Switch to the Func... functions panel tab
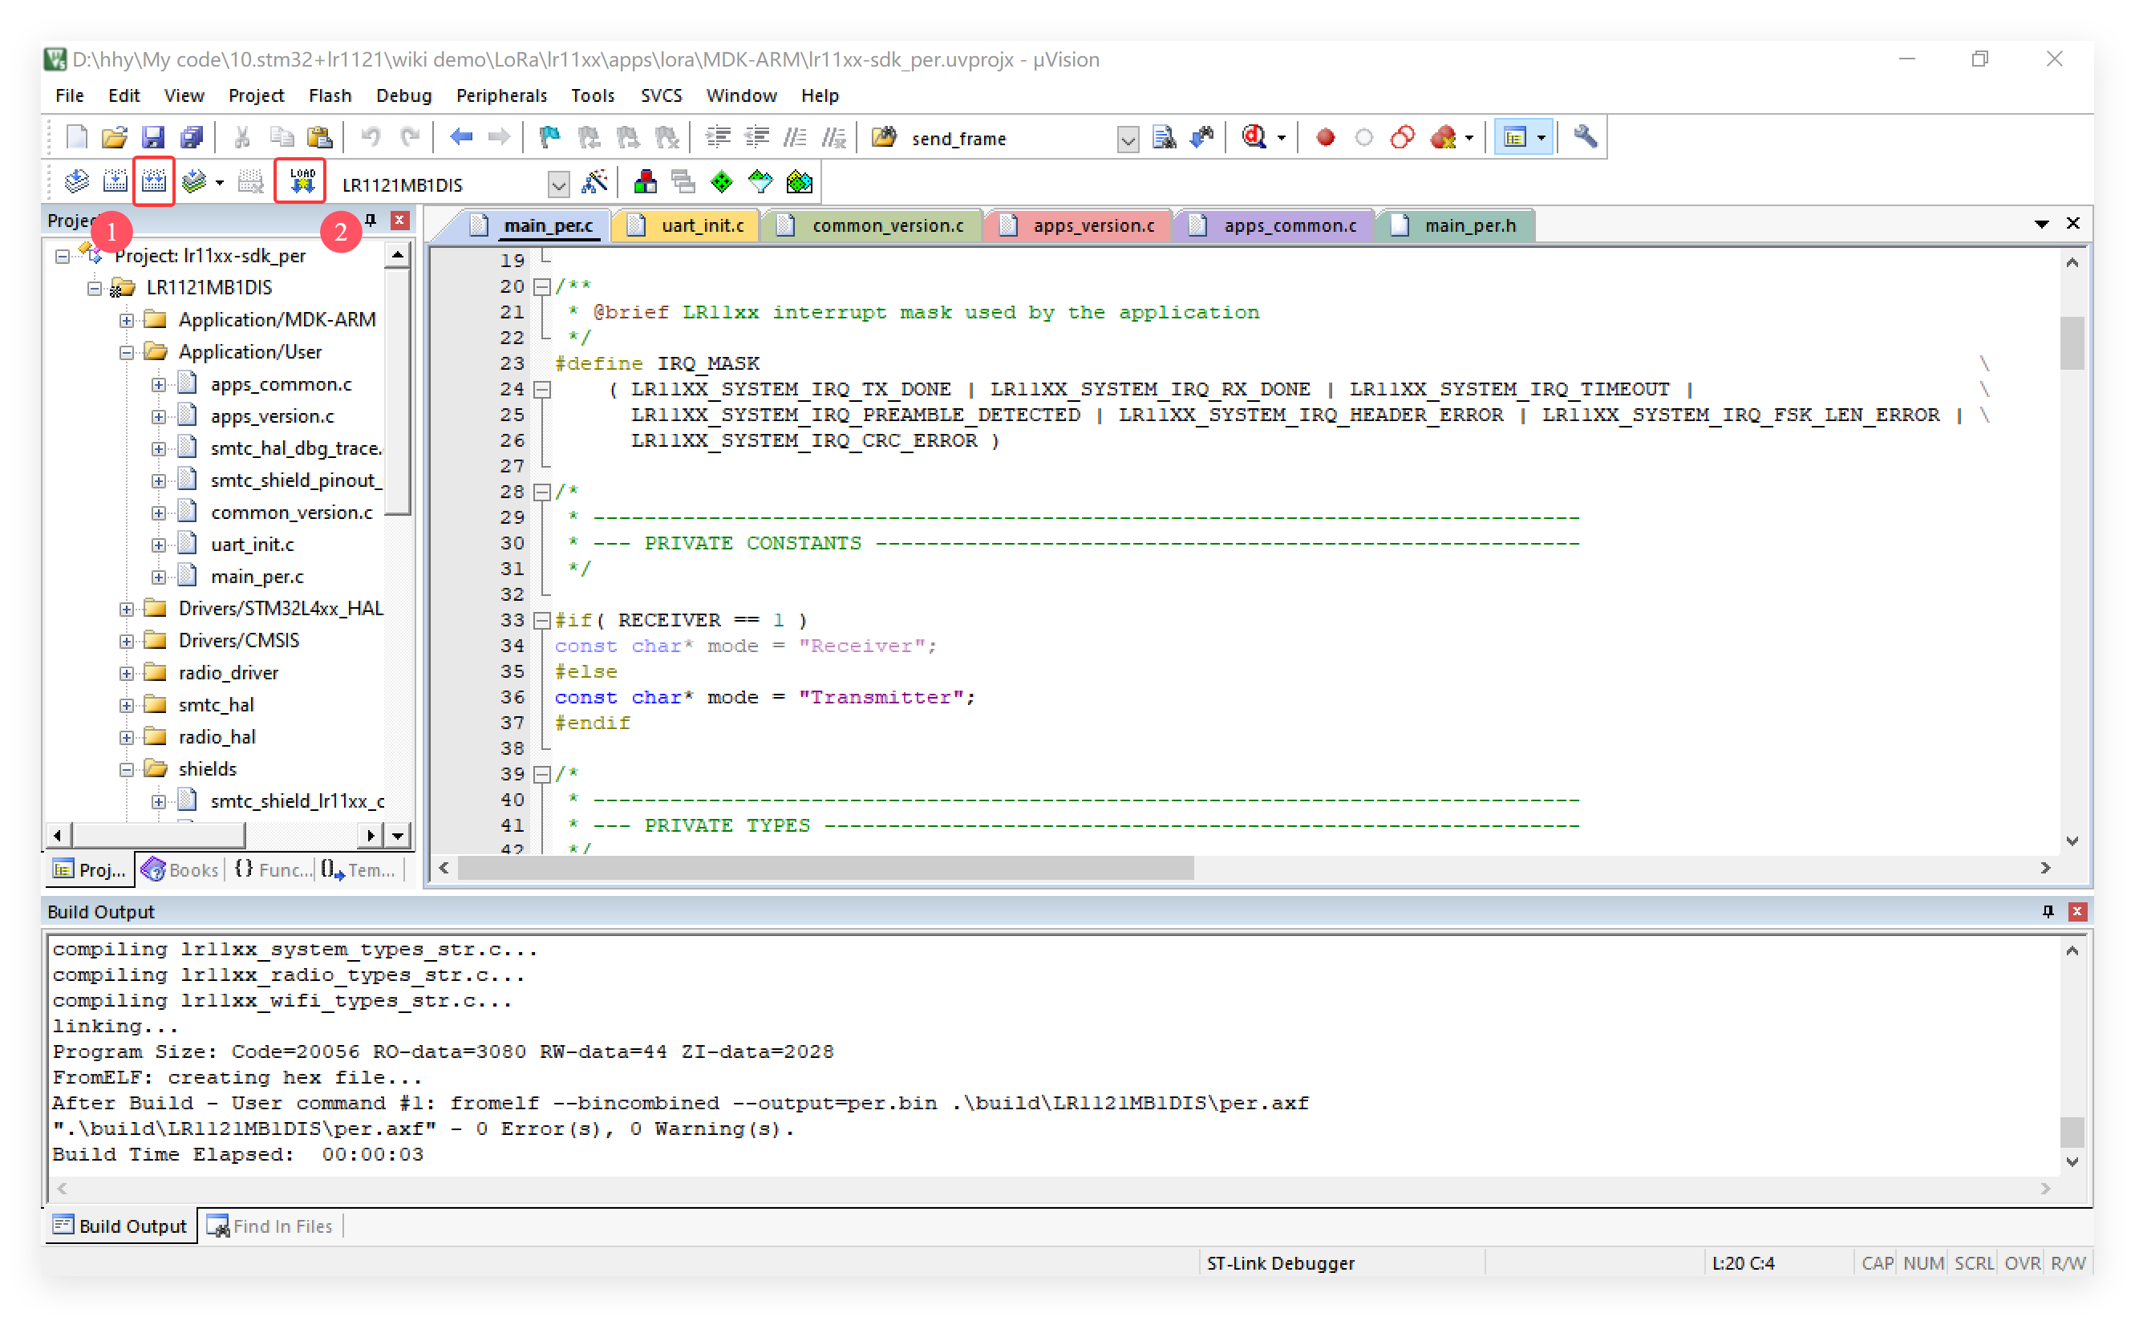Image resolution: width=2135 pixels, height=1317 pixels. 272,869
